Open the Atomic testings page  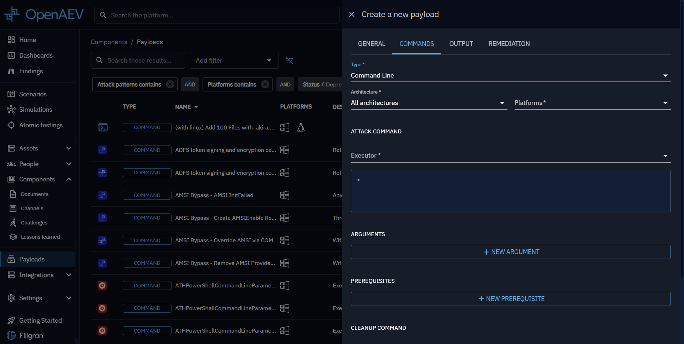point(41,125)
